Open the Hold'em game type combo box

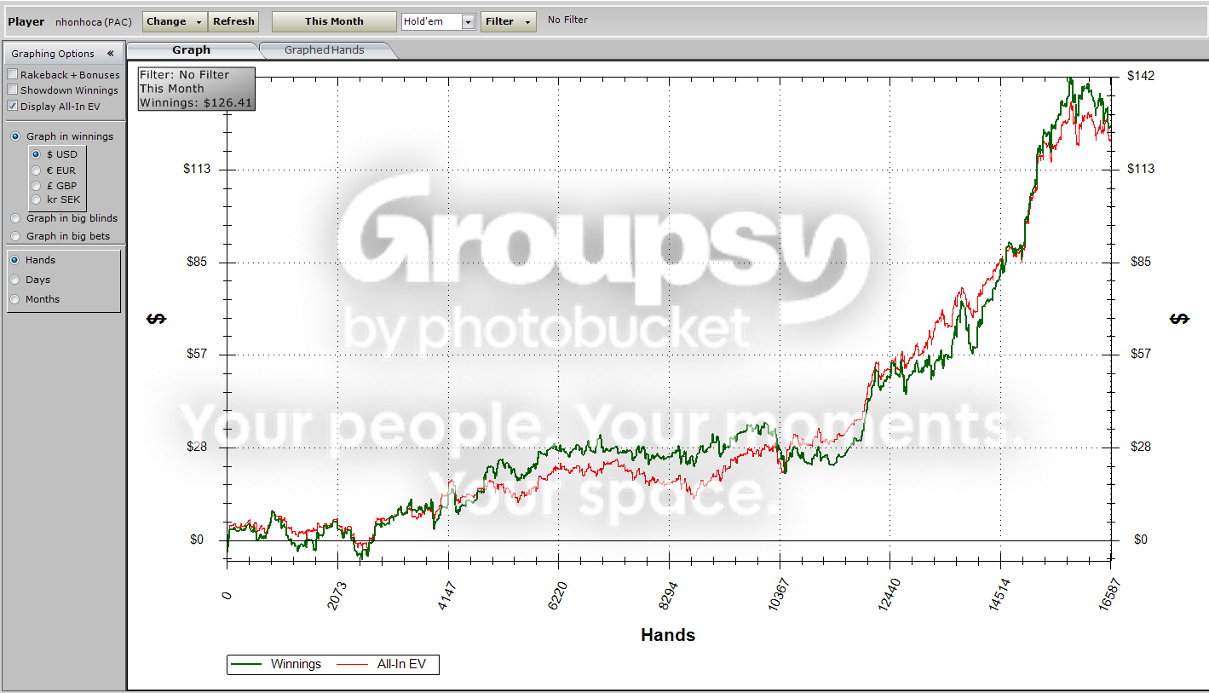click(x=438, y=21)
